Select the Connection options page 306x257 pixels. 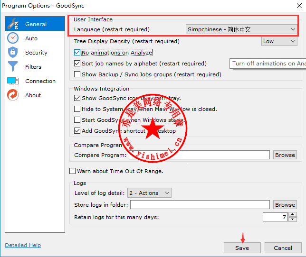[35, 81]
